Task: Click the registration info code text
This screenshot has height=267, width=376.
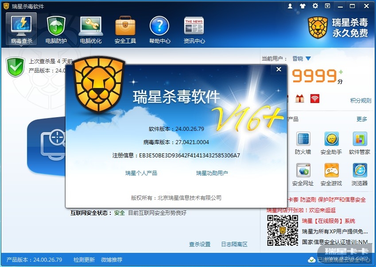Action: (176, 156)
